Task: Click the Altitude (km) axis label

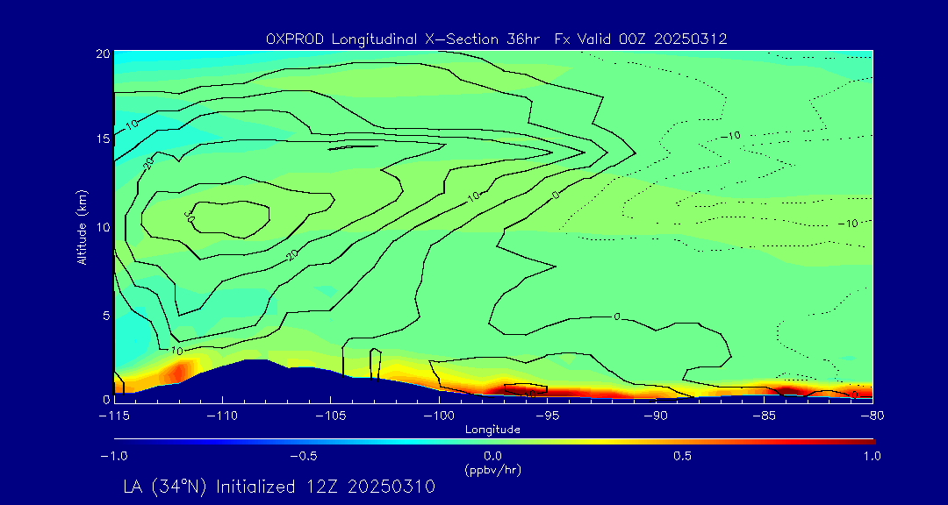Action: coord(82,225)
